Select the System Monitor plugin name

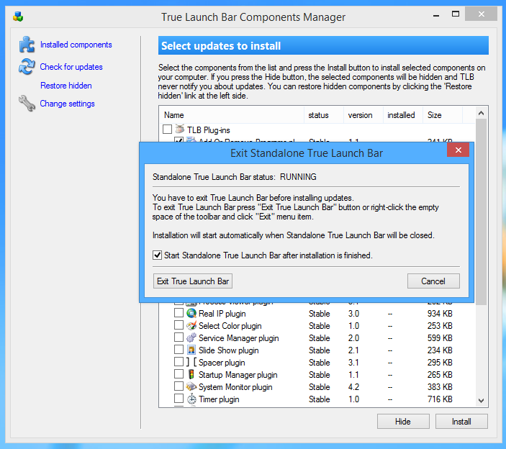[235, 387]
